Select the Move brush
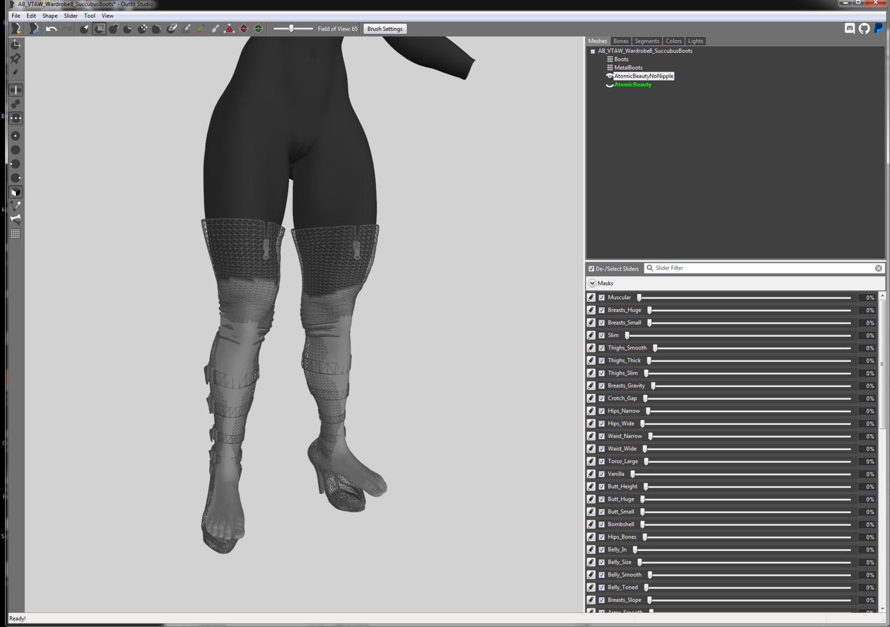 142,28
